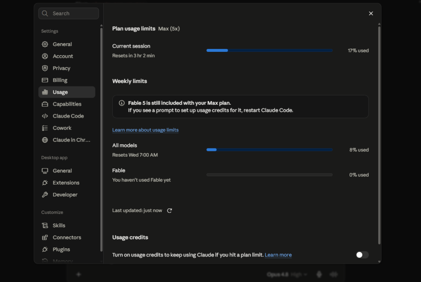This screenshot has width=421, height=282.
Task: Click the Claude Code brackets icon
Action: coord(45,116)
